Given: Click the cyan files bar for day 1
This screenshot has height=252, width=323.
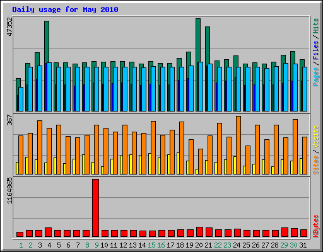Looking at the screenshot, I should tap(21, 99).
